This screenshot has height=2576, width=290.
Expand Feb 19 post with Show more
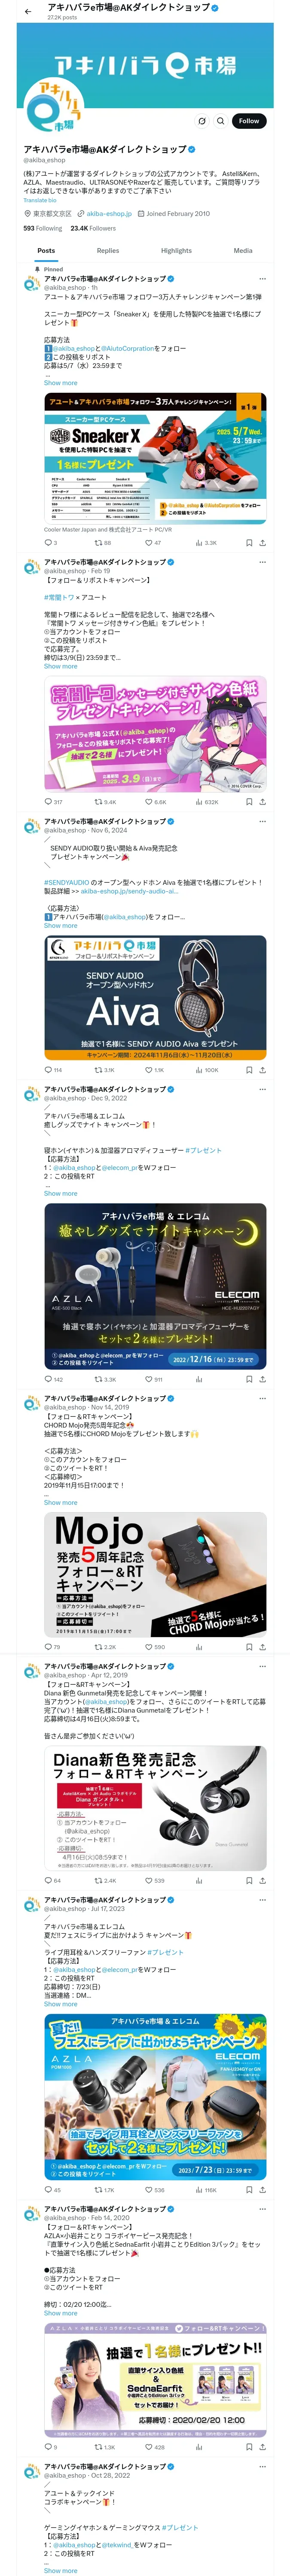pyautogui.click(x=60, y=666)
